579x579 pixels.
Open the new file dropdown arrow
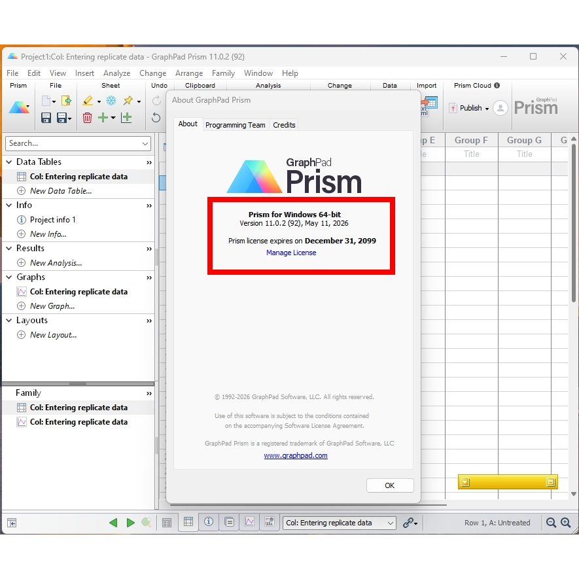click(x=54, y=101)
